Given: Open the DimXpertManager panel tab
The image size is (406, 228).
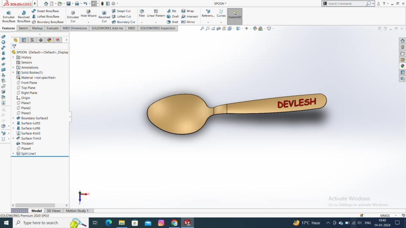Looking at the screenshot, I should [41, 40].
